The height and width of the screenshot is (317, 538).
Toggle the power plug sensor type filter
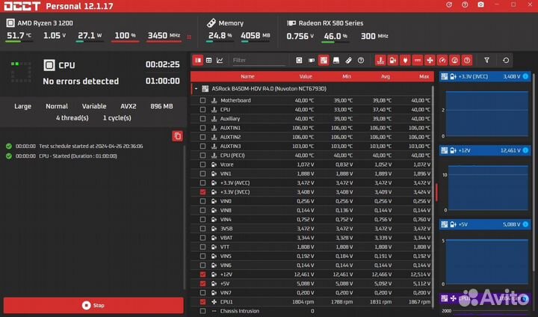click(x=405, y=60)
